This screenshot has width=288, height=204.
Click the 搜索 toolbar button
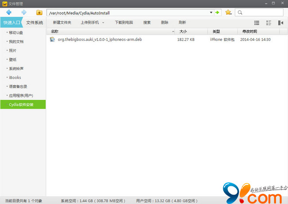[147, 23]
